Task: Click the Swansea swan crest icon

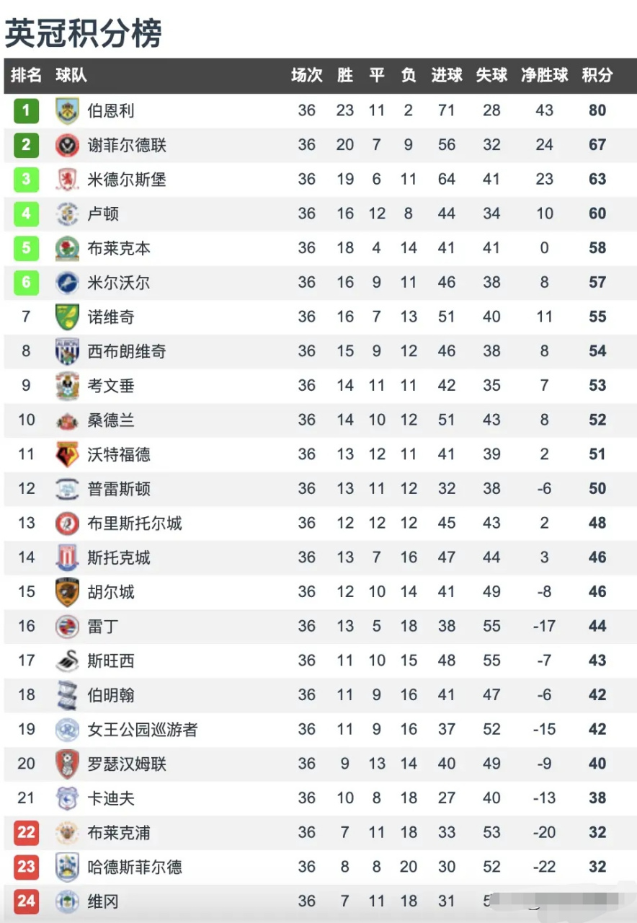Action: click(67, 661)
